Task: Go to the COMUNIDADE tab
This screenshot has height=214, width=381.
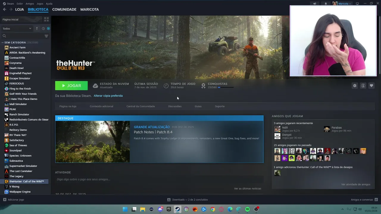Action: pyautogui.click(x=64, y=10)
